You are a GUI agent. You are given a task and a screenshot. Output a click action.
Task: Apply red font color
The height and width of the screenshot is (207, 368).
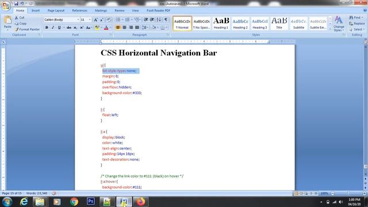coord(106,28)
